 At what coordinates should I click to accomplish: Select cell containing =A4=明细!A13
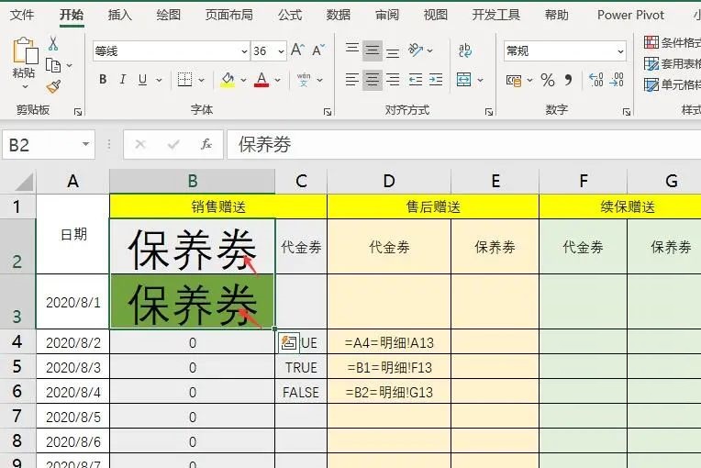point(389,343)
